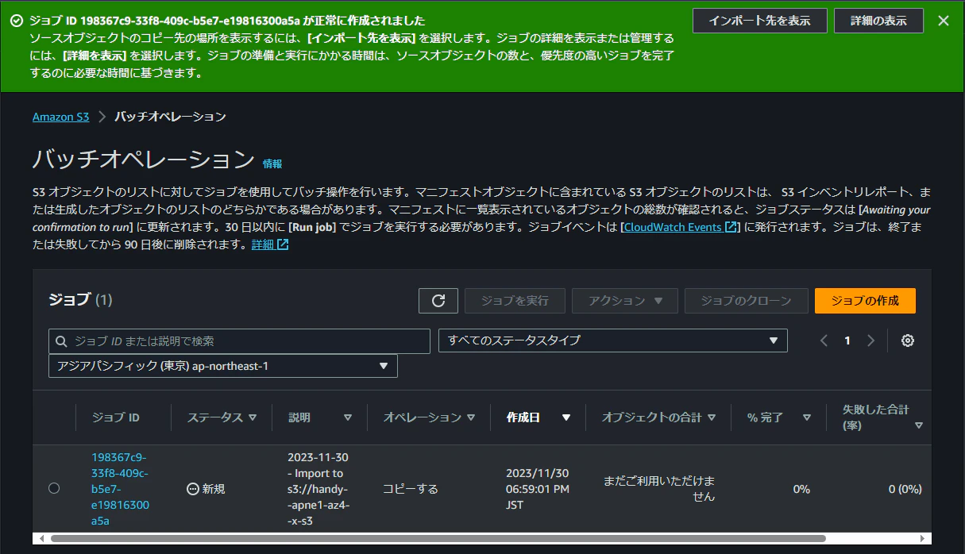Dismiss the green success banner with X
This screenshot has width=965, height=554.
944,21
